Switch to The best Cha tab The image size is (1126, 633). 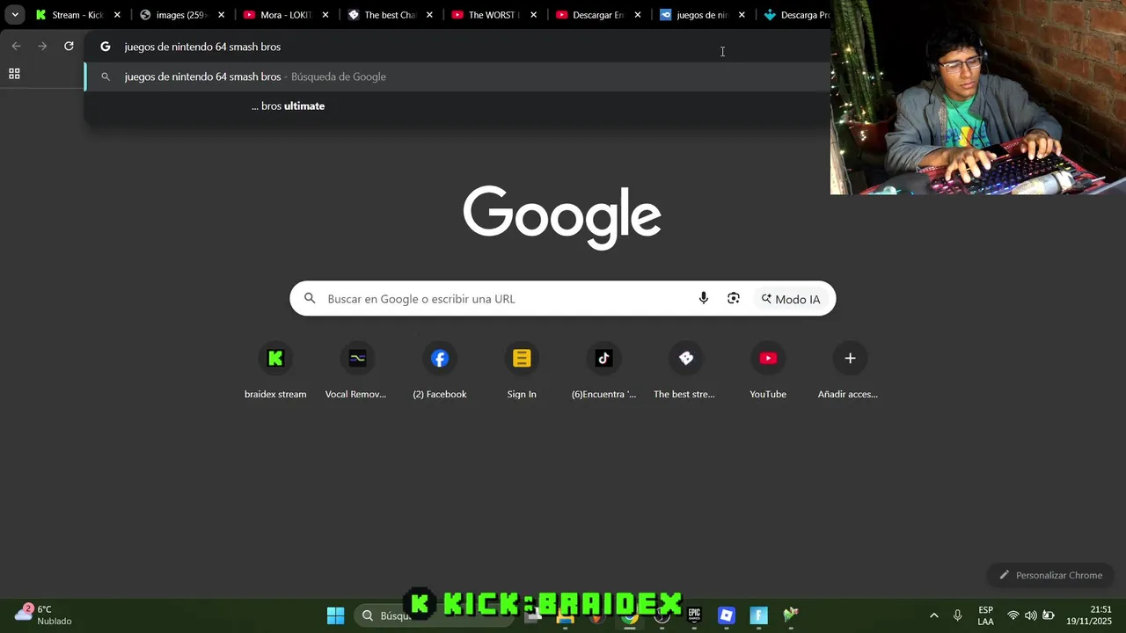[x=390, y=15]
